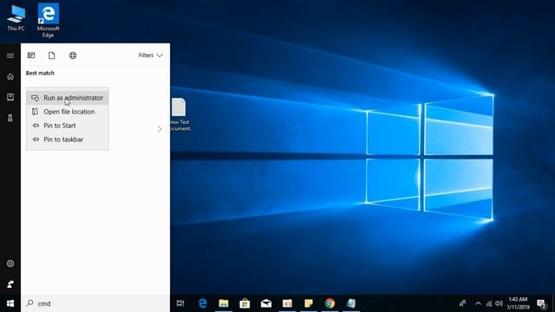The image size is (555, 312).
Task: Open the volume control tray icon
Action: tap(499, 303)
